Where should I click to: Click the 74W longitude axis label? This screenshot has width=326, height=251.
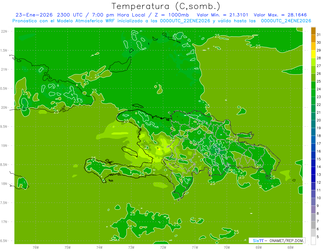pyautogui.click(x=99, y=247)
